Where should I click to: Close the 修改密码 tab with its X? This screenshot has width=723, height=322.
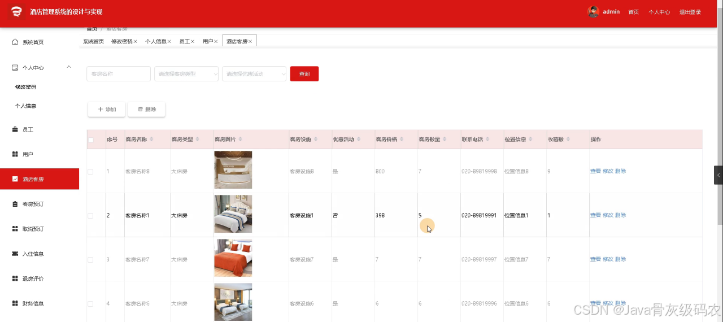pyautogui.click(x=136, y=41)
